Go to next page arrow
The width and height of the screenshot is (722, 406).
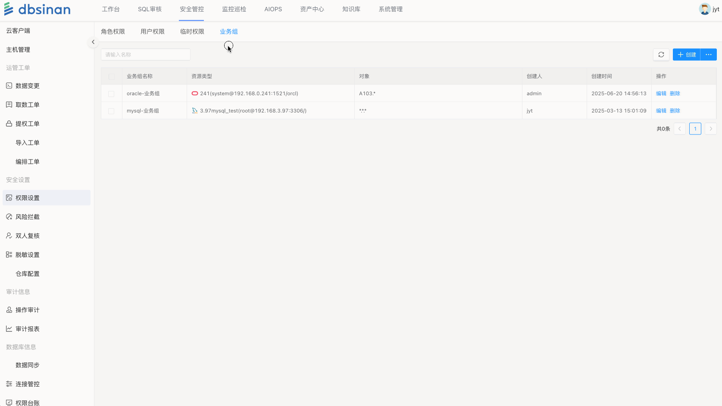[x=710, y=129]
